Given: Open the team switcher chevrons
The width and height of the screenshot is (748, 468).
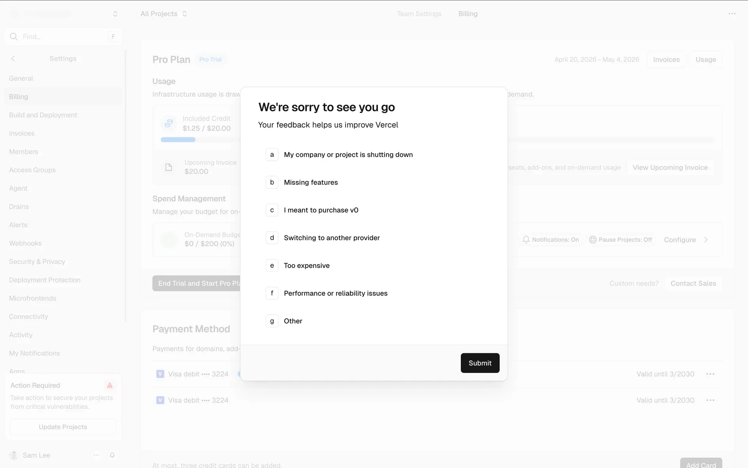Looking at the screenshot, I should pos(115,14).
